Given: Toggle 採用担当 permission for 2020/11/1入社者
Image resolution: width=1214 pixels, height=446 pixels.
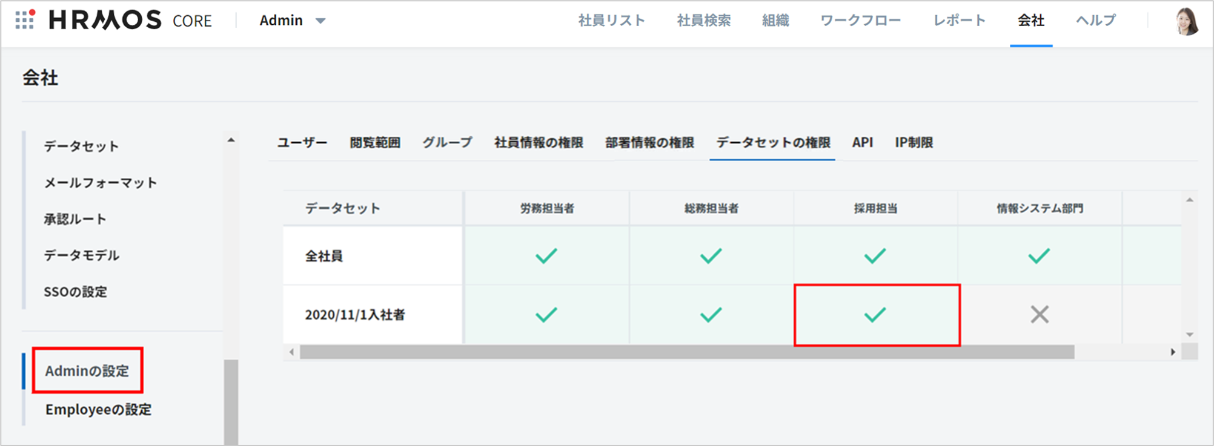Looking at the screenshot, I should click(x=875, y=315).
